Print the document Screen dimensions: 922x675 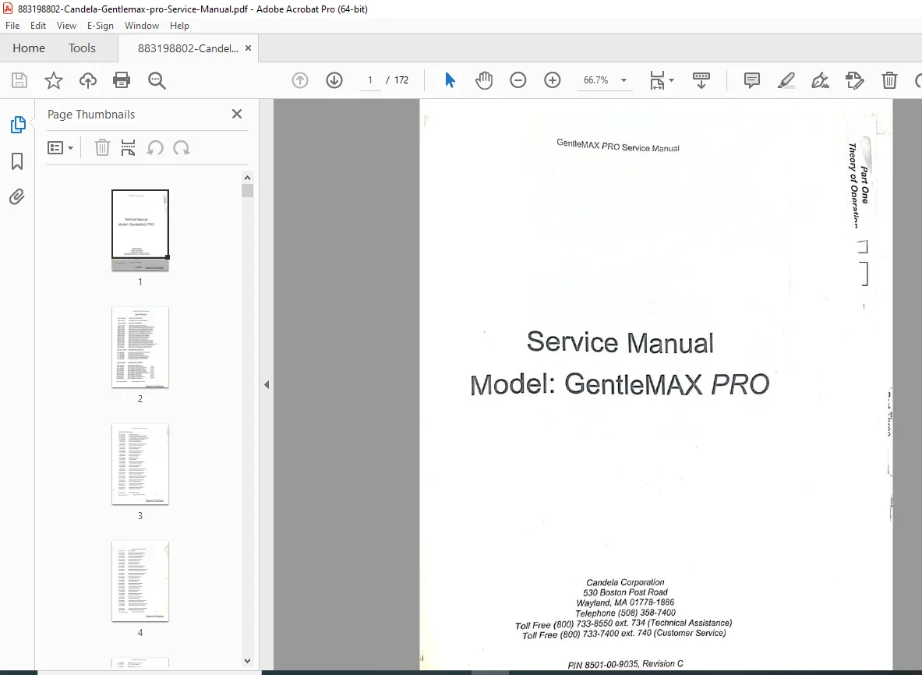pos(122,80)
